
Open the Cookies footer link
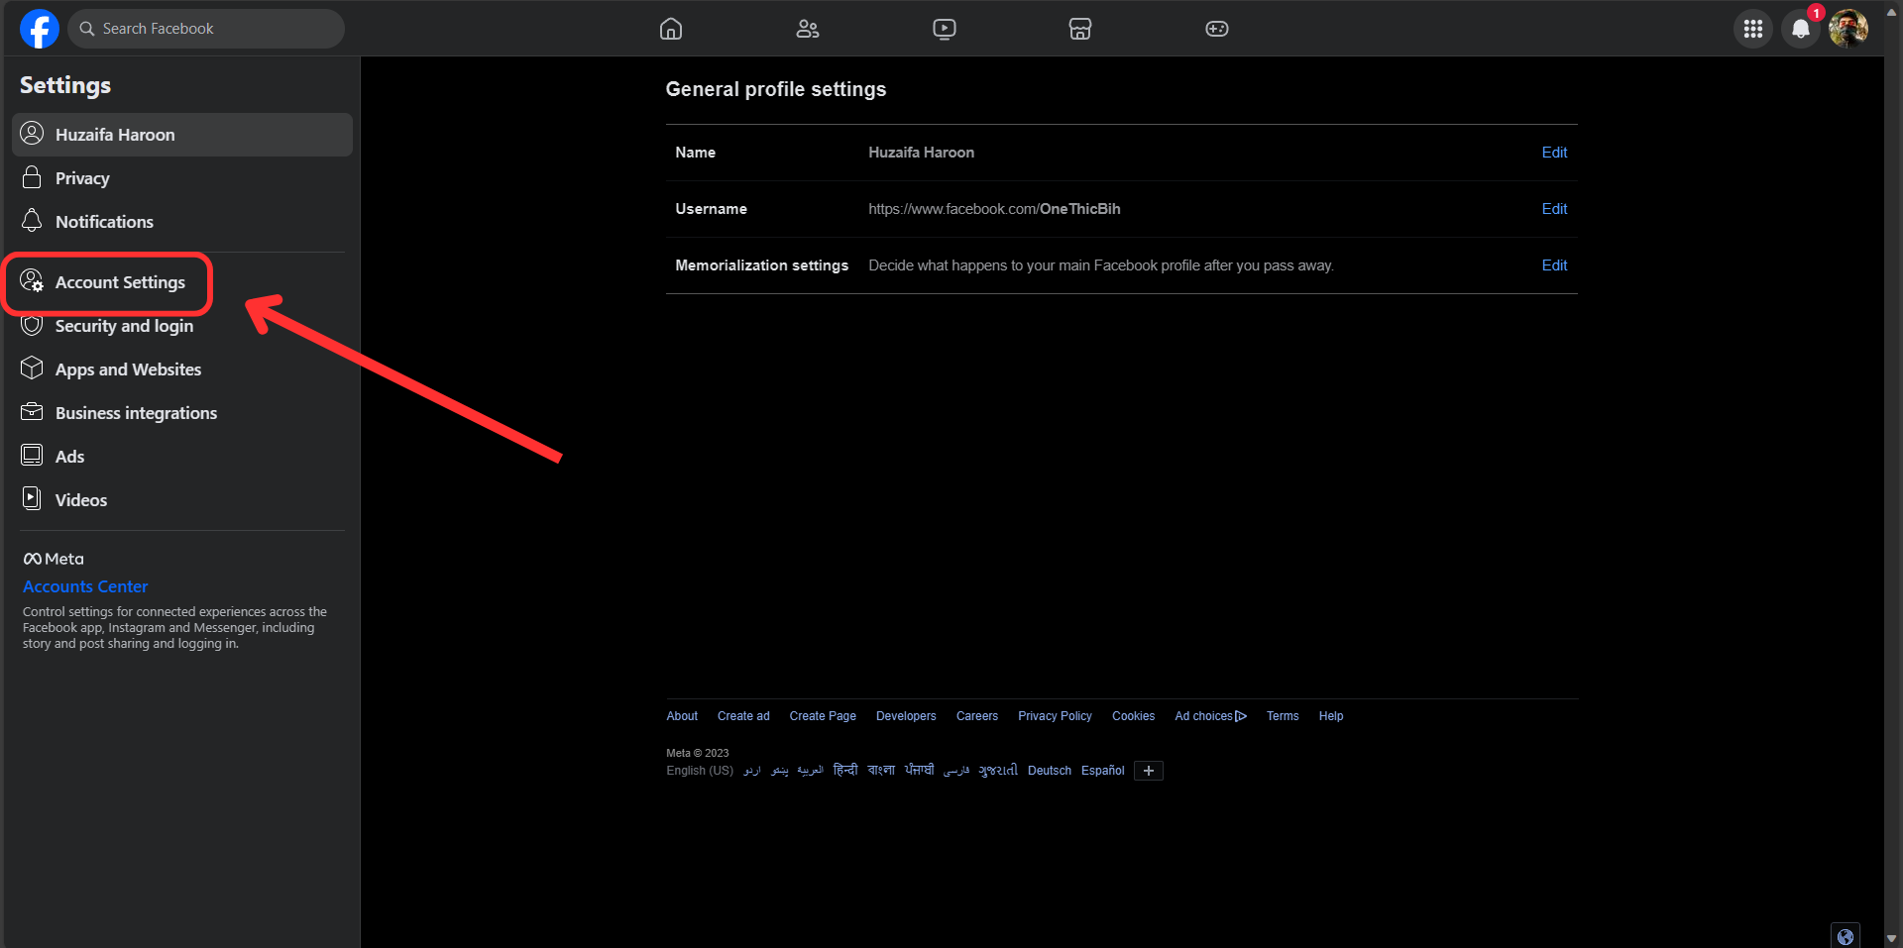coord(1133,716)
